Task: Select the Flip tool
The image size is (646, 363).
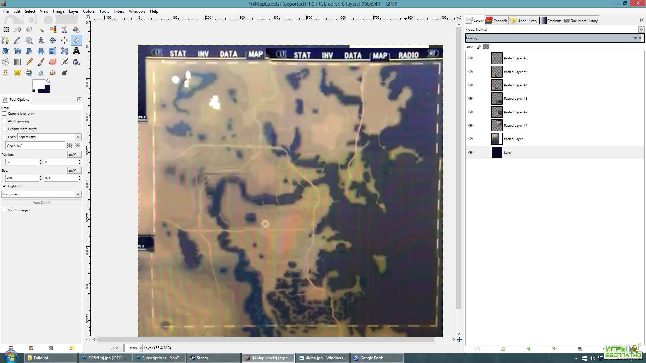Action: pyautogui.click(x=53, y=51)
